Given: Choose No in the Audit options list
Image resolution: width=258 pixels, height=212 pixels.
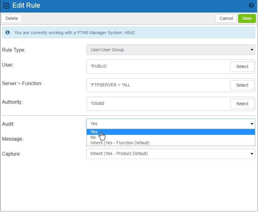Looking at the screenshot, I should [93, 138].
